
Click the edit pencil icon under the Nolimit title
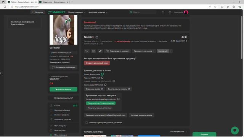pos(93,51)
